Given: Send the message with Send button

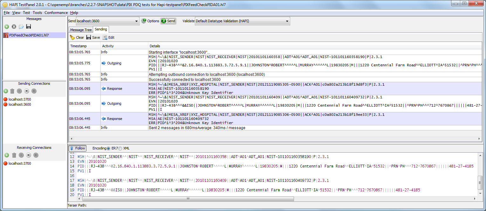Looking at the screenshot, I should 168,21.
